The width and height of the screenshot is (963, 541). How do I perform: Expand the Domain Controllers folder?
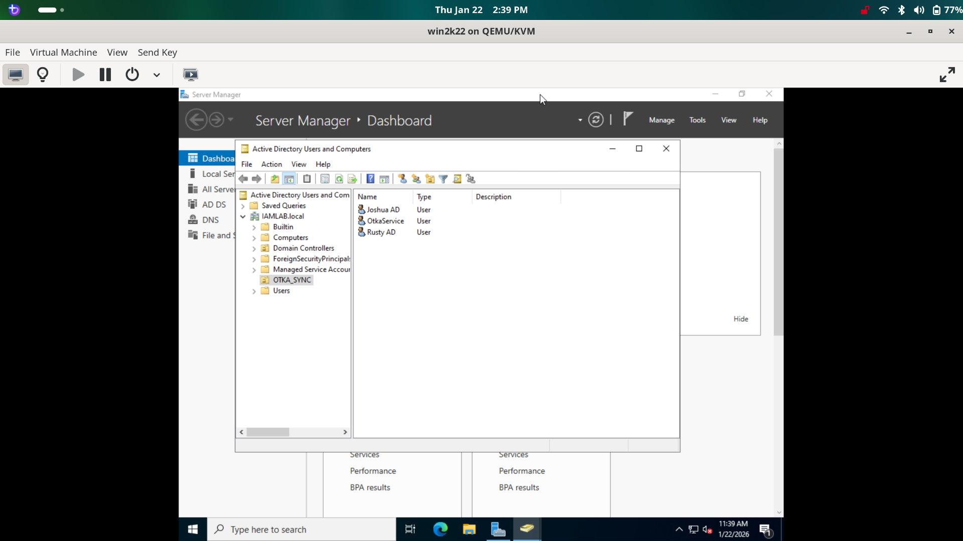254,248
